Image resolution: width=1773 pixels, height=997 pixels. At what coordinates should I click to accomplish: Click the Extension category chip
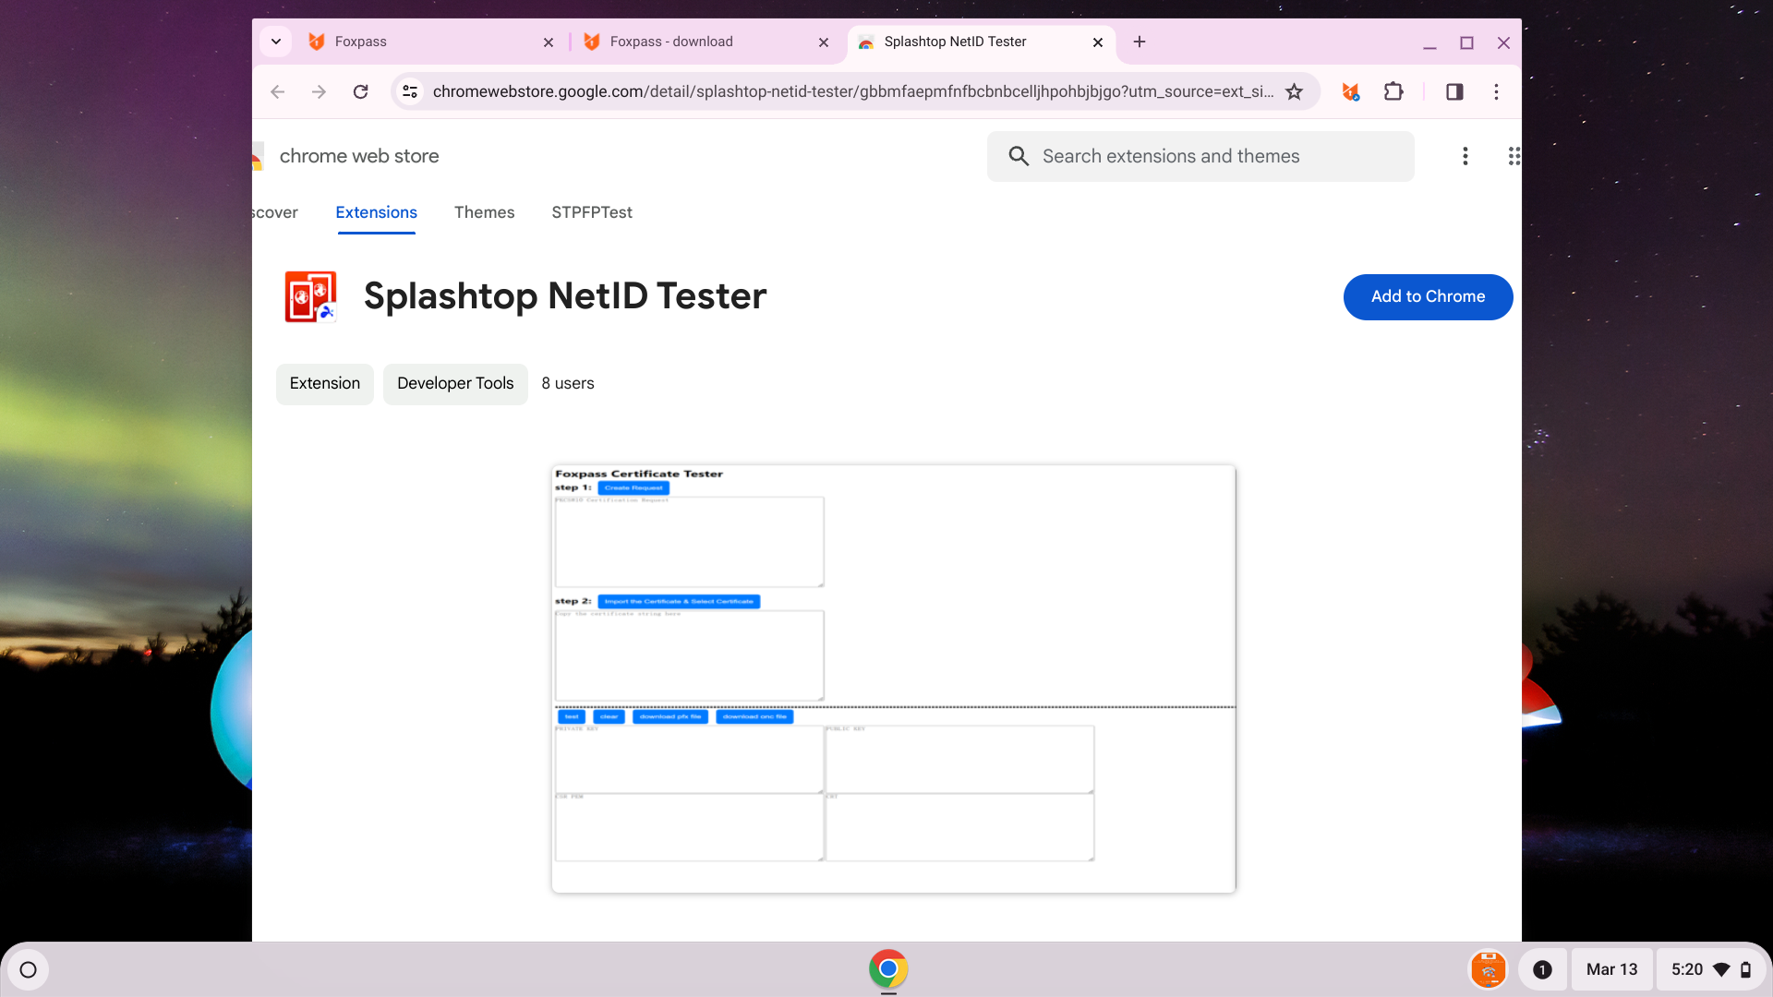pos(325,383)
